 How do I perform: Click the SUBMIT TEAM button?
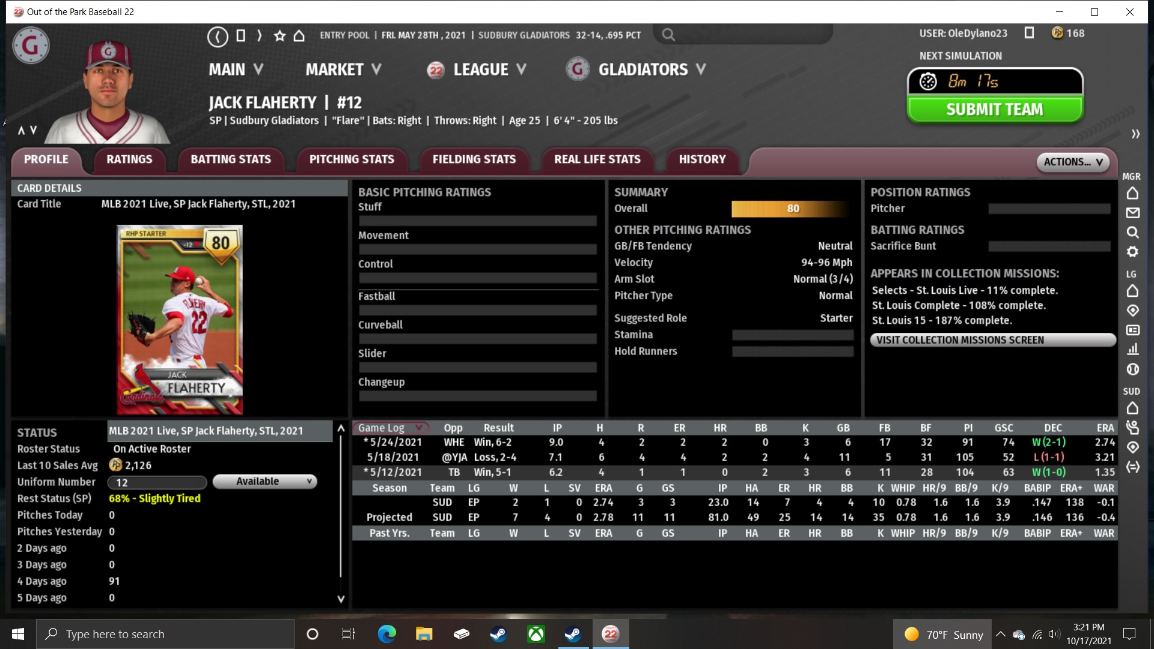(x=995, y=109)
